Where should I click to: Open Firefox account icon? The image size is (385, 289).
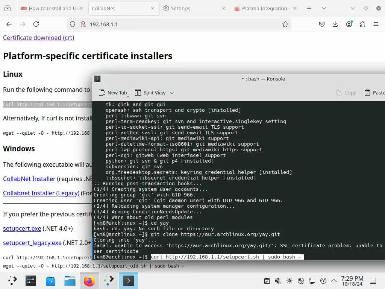pos(349,24)
